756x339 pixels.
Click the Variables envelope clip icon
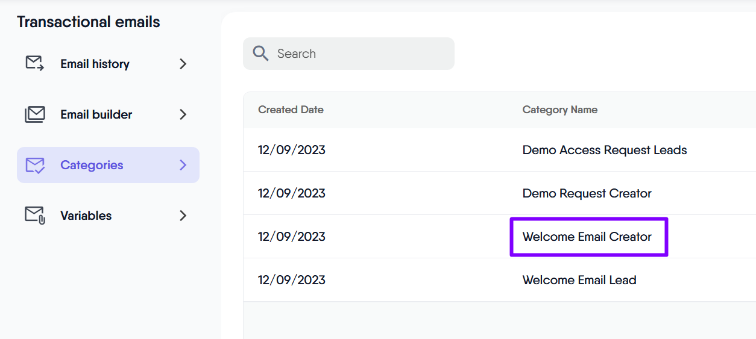point(34,216)
